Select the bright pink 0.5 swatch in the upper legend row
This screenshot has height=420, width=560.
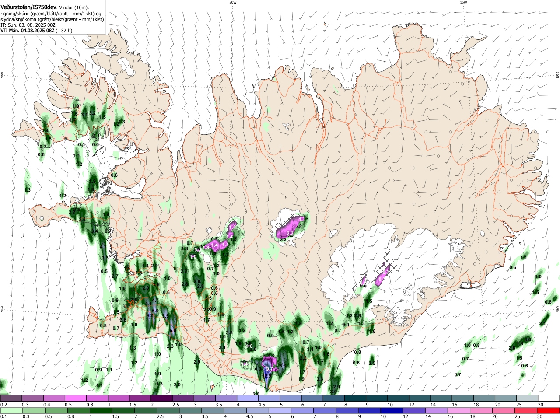pyautogui.click(x=76, y=398)
